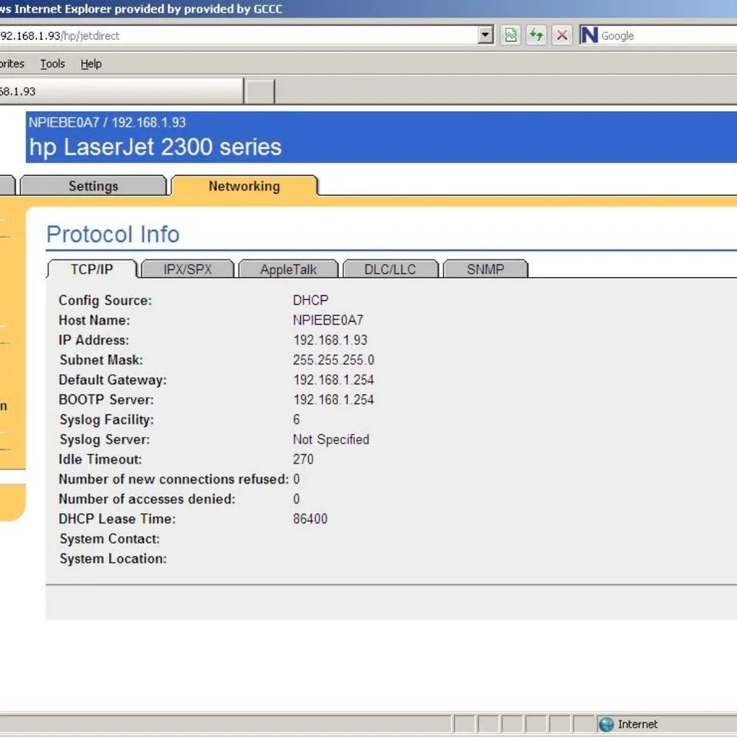This screenshot has height=737, width=737.
Task: Open the AppleTalk protocol tab
Action: [288, 269]
